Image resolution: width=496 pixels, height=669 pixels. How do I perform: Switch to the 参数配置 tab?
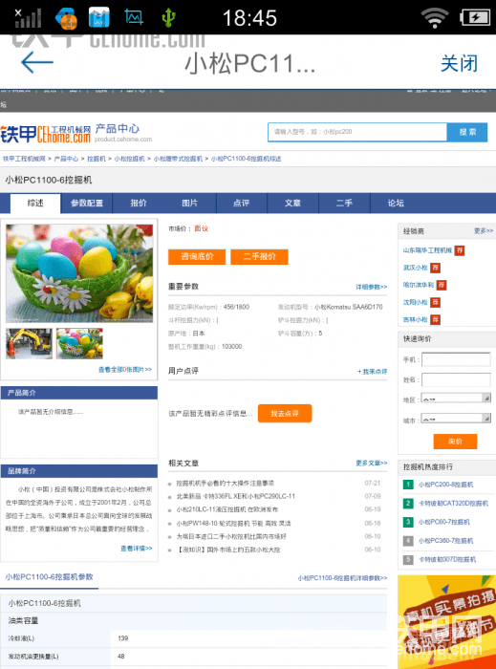(x=87, y=203)
